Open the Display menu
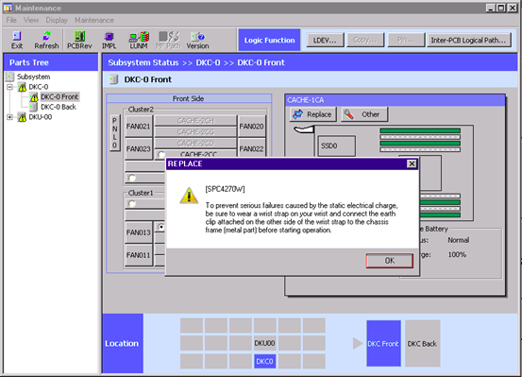 [57, 20]
